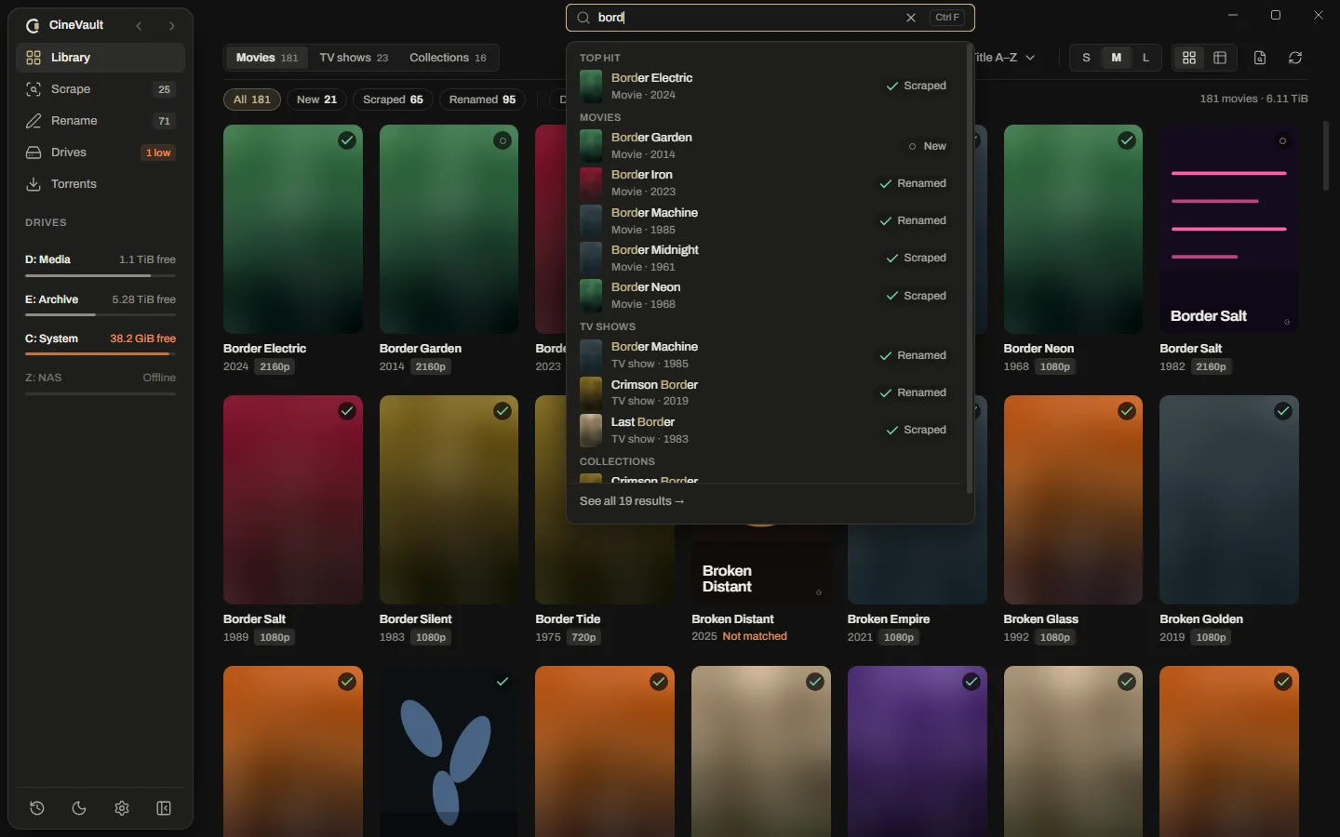Toggle the Renamed 95 filter chip
The width and height of the screenshot is (1340, 837).
coord(482,100)
